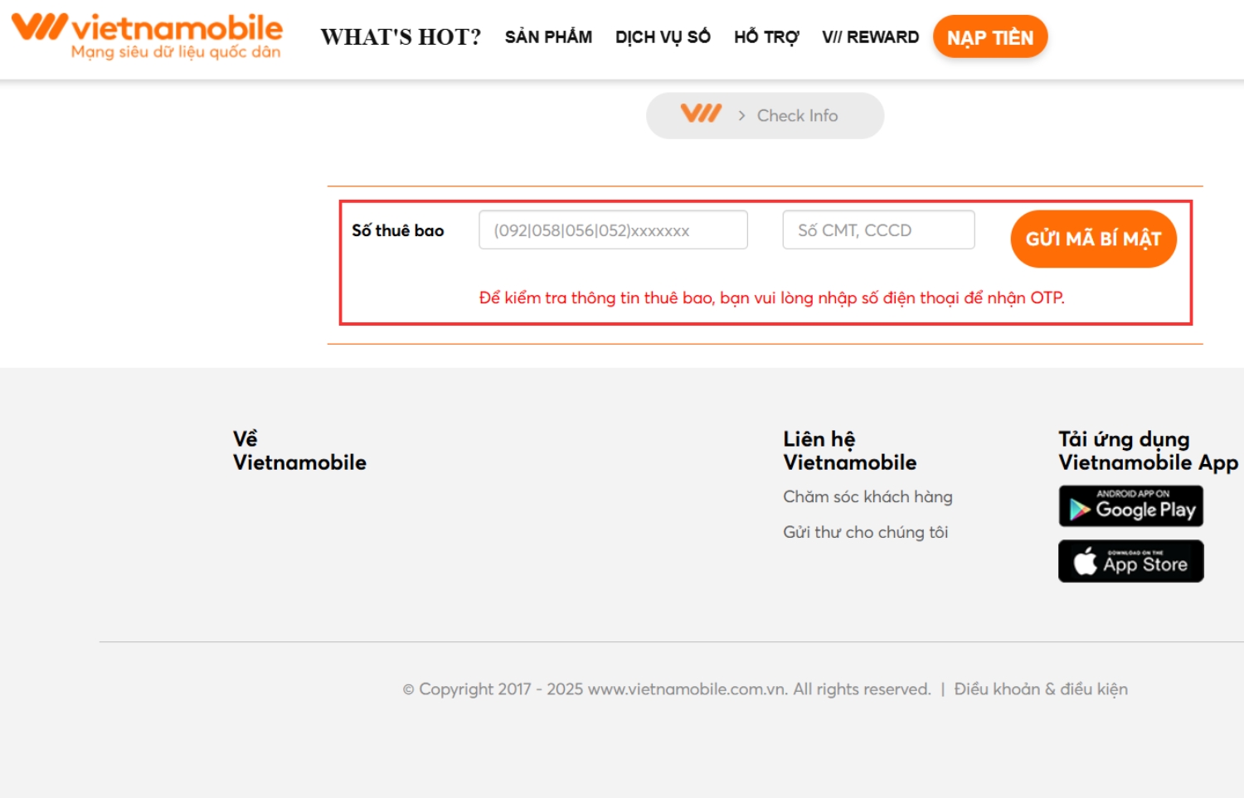Open the SẢN PHẨM menu

click(x=548, y=37)
